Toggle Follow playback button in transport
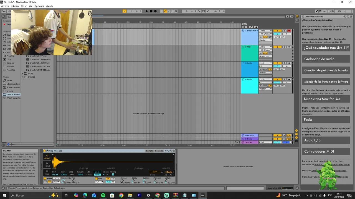Image resolution: width=355 pixels, height=199 pixels. 125,11
